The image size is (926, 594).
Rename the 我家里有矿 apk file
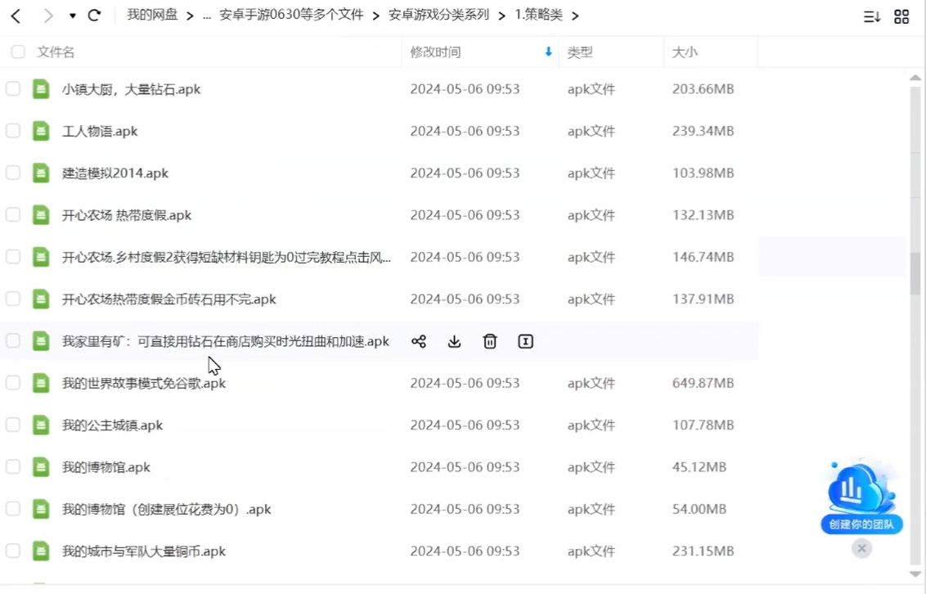coord(526,341)
